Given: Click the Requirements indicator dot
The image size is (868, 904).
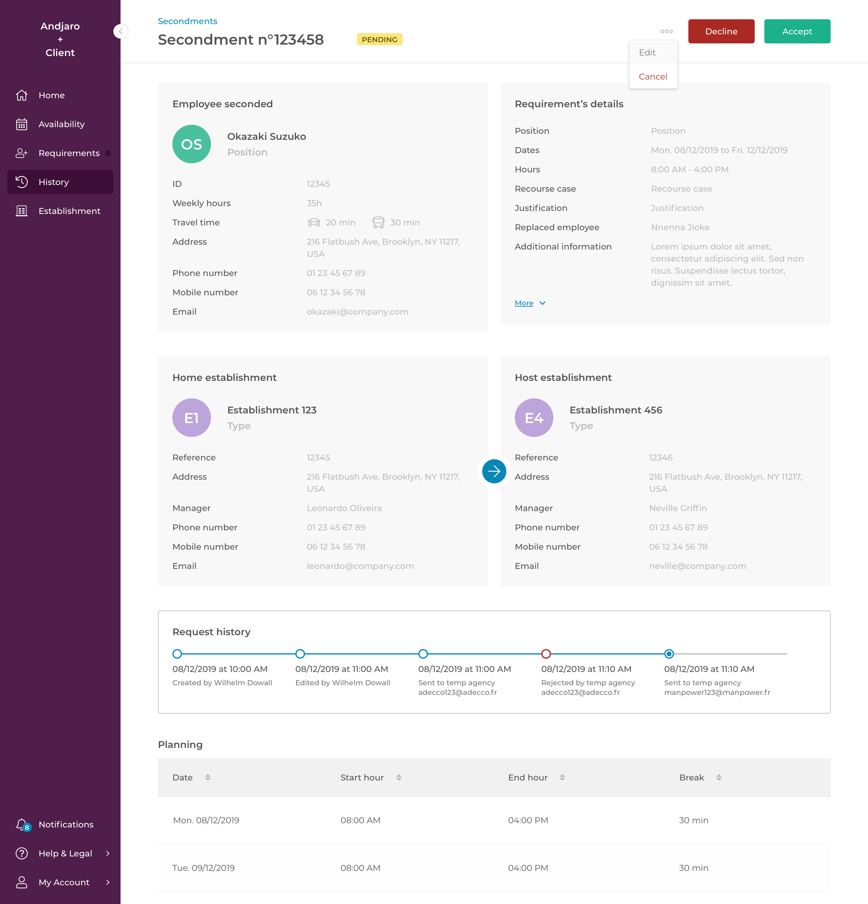Looking at the screenshot, I should click(108, 153).
